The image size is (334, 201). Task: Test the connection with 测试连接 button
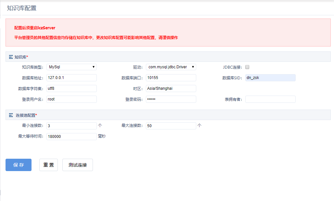click(x=78, y=165)
